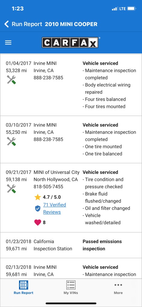Call MINI of Universal City 818-505-7455

click(x=48, y=186)
